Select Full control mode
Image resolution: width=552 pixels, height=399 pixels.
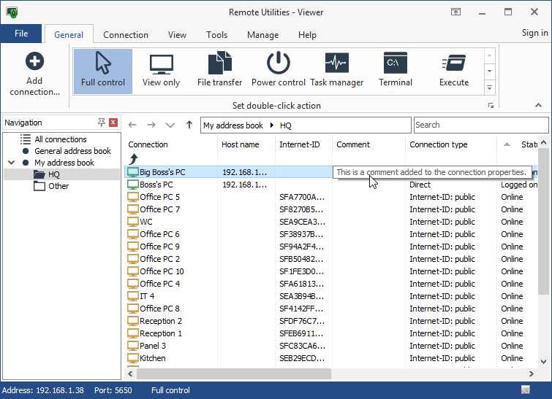pyautogui.click(x=103, y=71)
